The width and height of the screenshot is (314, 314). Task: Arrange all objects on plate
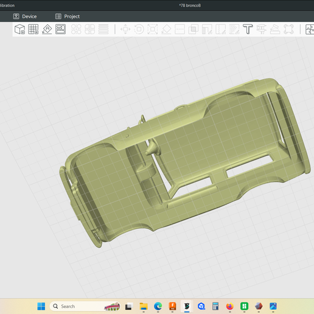click(x=60, y=29)
